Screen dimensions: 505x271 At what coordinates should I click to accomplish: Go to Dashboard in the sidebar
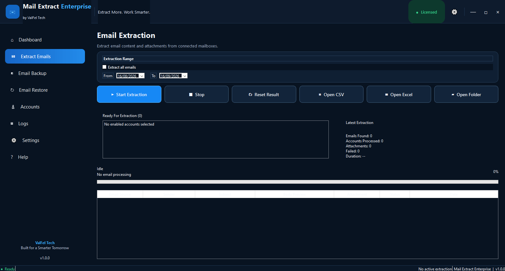point(30,40)
